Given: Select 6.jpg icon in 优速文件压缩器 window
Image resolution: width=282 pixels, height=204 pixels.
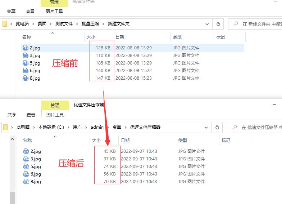Looking at the screenshot, I should tap(26, 174).
